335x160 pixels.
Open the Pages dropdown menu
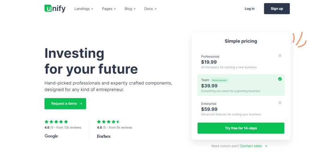(109, 9)
